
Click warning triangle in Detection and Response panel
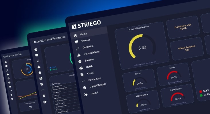coord(39,67)
